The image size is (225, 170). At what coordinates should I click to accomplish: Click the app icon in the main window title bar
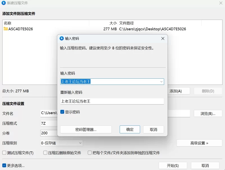[x=4, y=3]
